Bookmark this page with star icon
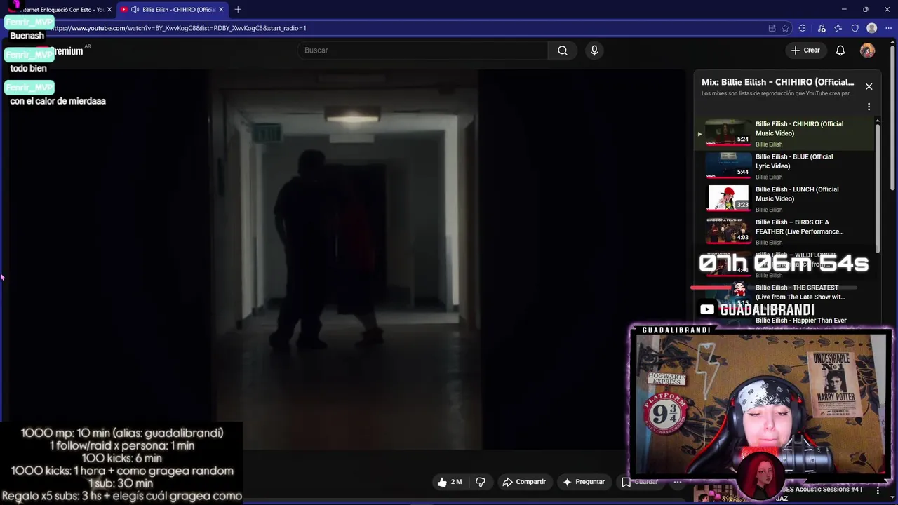This screenshot has width=898, height=505. [x=785, y=28]
